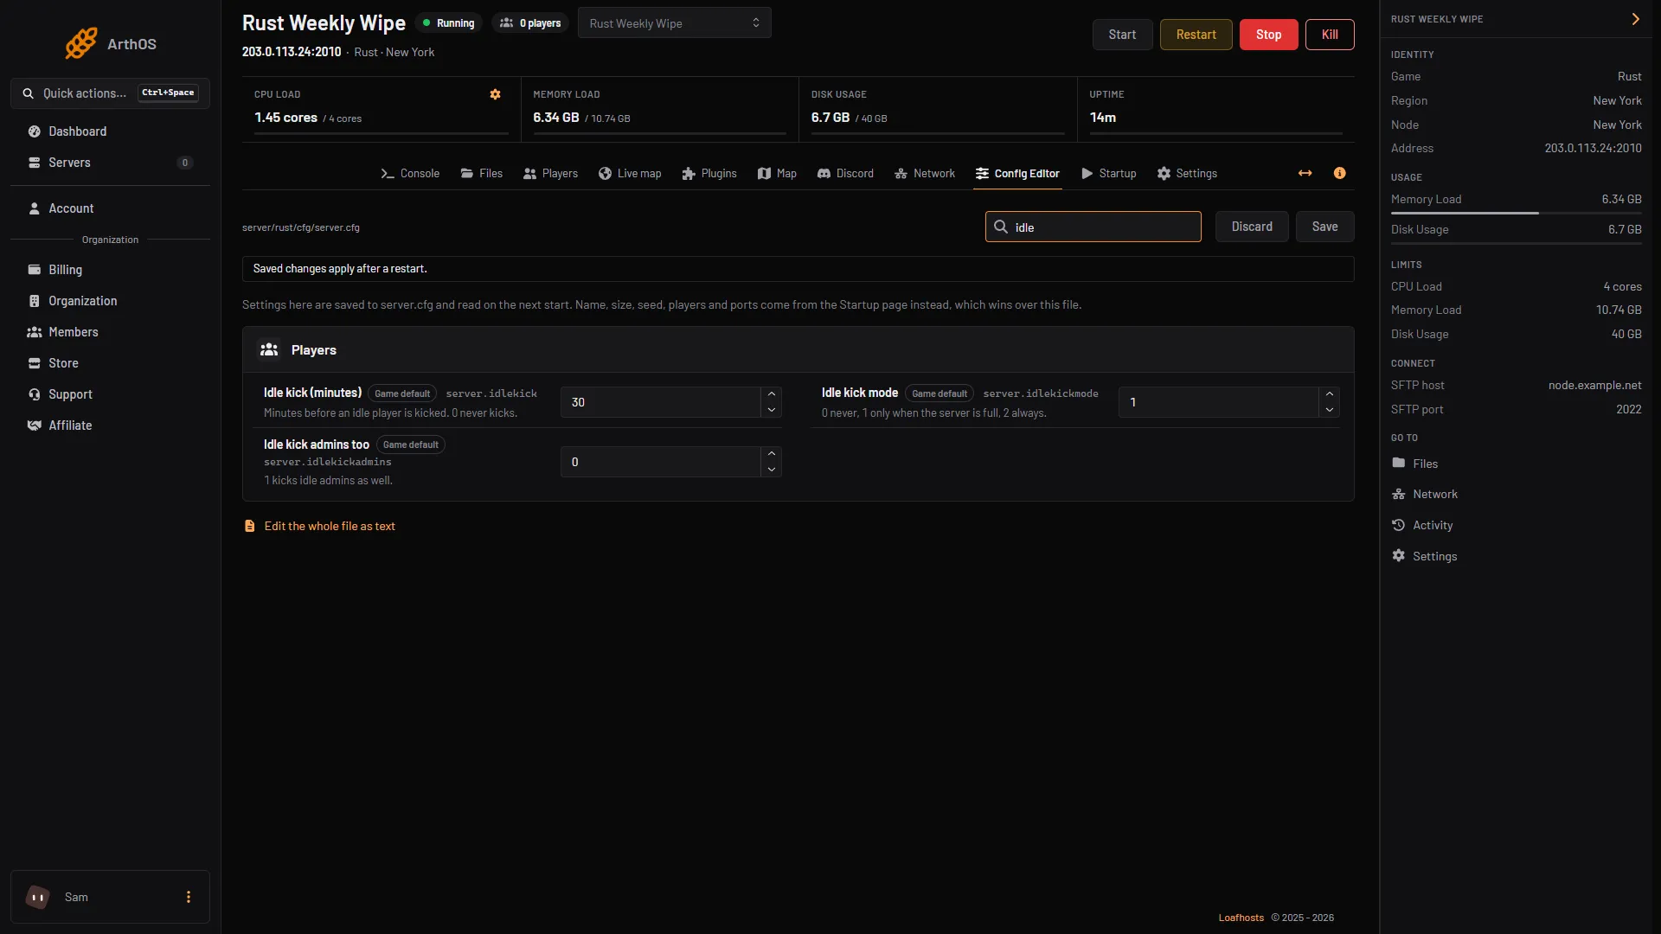
Task: Open Members in the sidebar
Action: point(110,332)
